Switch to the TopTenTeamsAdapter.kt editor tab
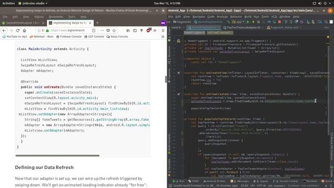The height and width of the screenshot is (188, 334). (x=243, y=28)
